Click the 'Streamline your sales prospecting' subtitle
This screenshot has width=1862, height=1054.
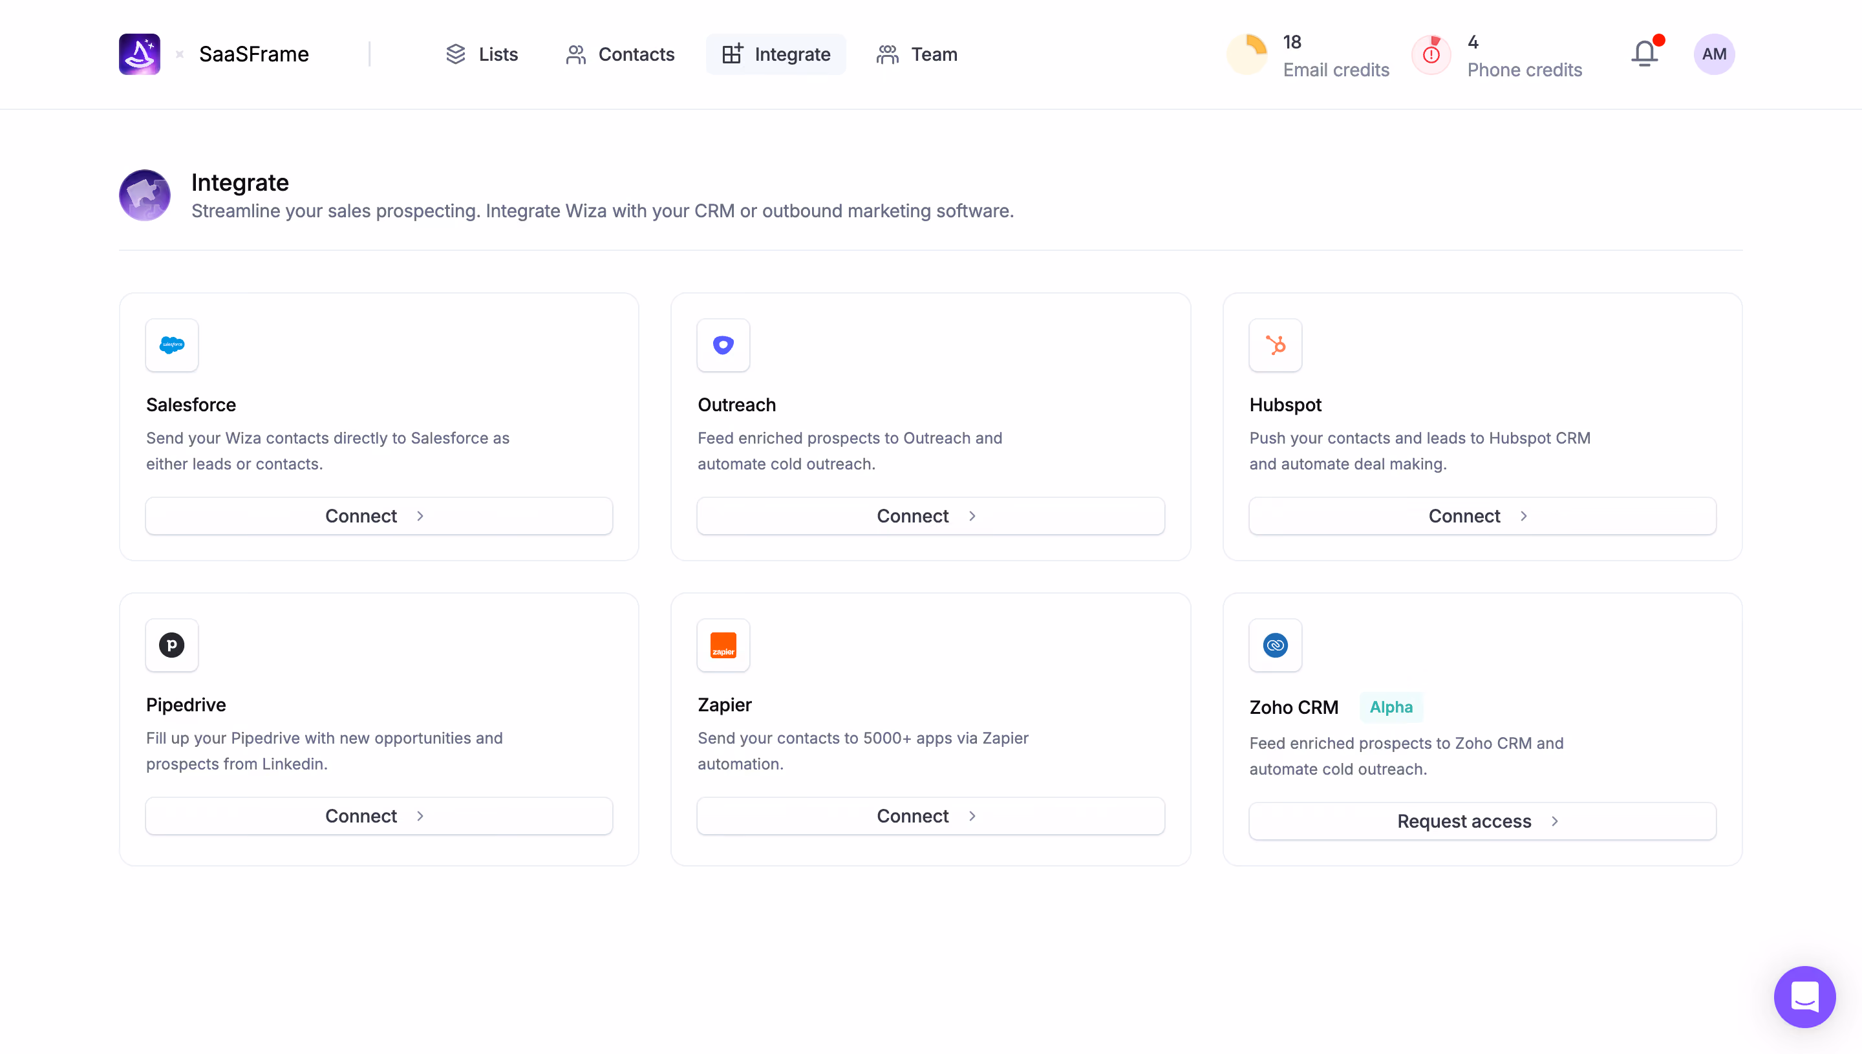(x=602, y=211)
